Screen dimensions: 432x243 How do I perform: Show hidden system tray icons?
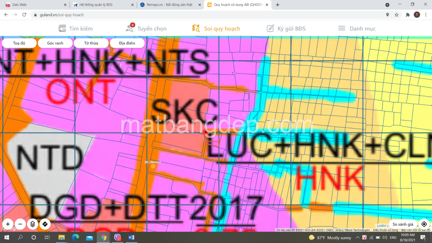coord(357,238)
